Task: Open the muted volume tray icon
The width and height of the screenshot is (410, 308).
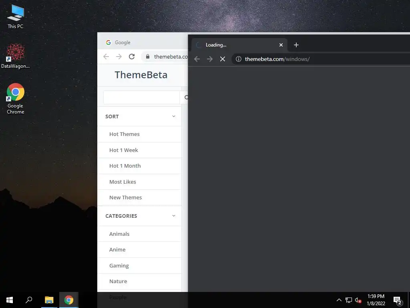Action: point(358,300)
